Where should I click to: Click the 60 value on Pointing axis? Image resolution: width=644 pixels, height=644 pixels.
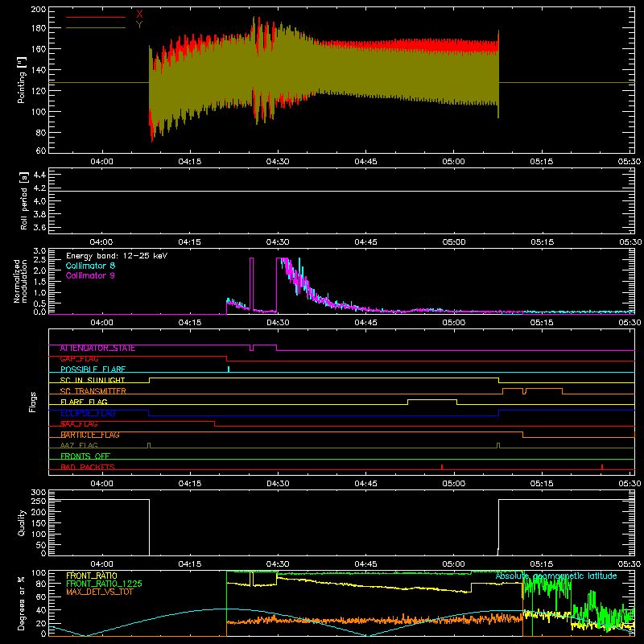[x=41, y=151]
